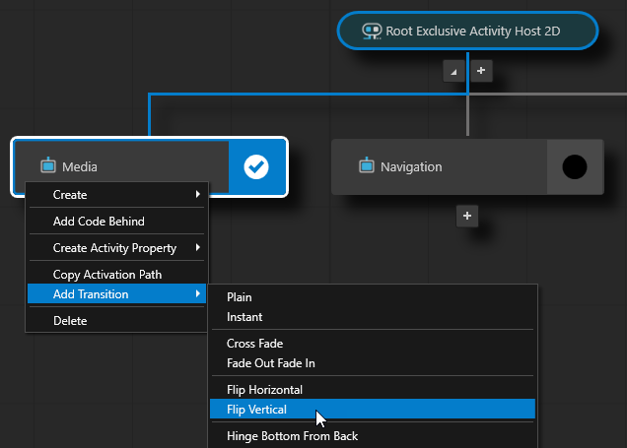Select the Media activity node label
This screenshot has height=448, width=627.
[x=80, y=166]
